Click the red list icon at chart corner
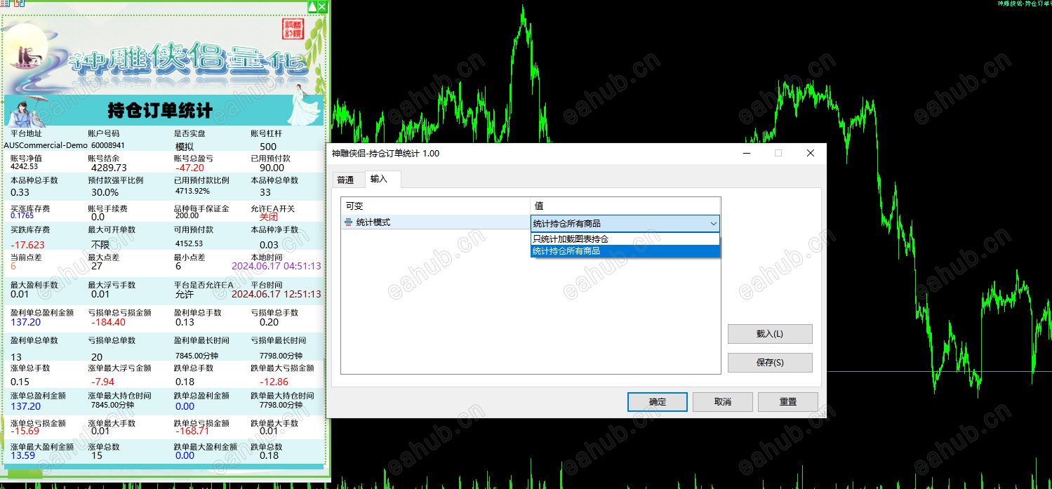The image size is (1052, 489). (x=6, y=4)
